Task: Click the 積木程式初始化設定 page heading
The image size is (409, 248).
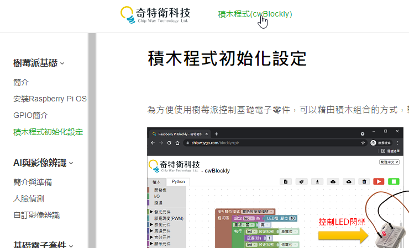Action: tap(227, 58)
